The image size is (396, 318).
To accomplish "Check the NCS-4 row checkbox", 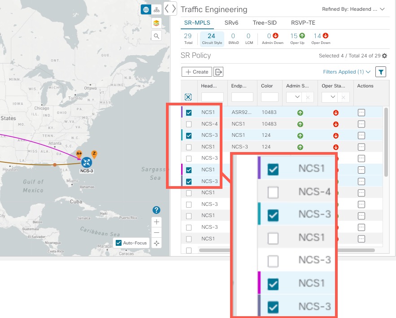I will tap(188, 124).
